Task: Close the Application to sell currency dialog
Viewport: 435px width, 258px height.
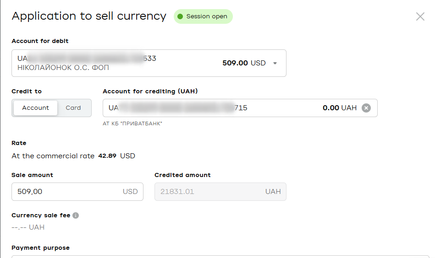Action: pos(420,16)
